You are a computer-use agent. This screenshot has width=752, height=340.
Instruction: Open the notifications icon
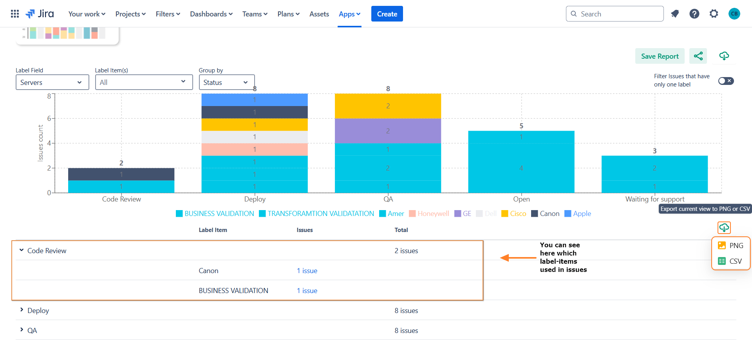(675, 14)
